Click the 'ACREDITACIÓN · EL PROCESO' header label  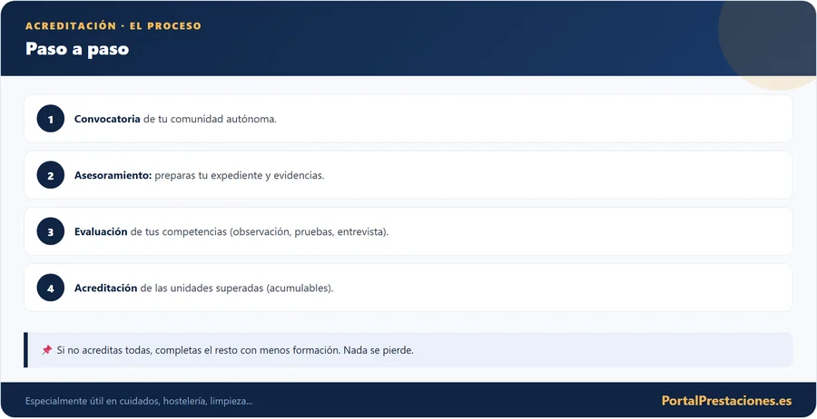tap(113, 25)
